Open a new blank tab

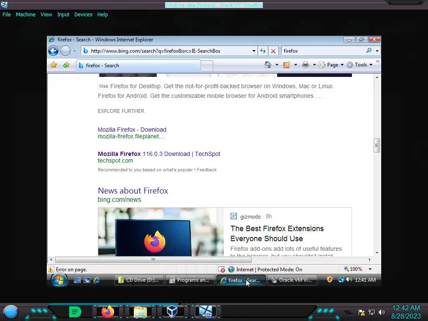point(207,66)
